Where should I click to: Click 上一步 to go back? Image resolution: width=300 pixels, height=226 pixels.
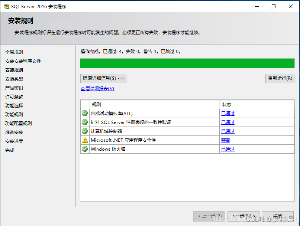point(209,216)
